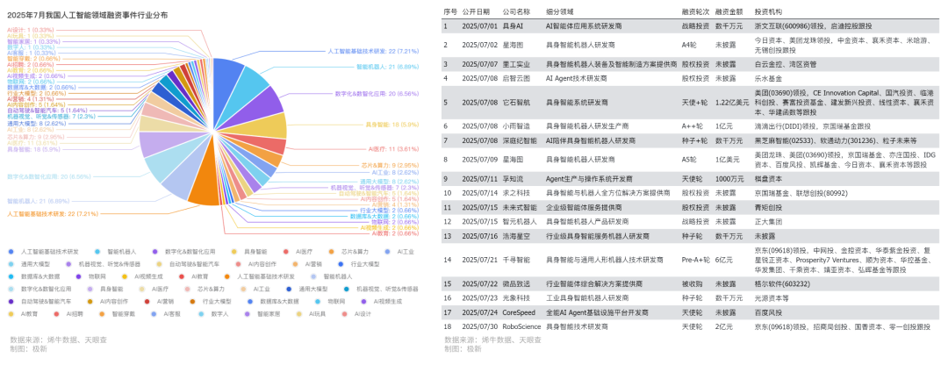948x365 pixels.
Task: Click pie label AI玩具: 1 (0.33%)
Action: (29, 36)
